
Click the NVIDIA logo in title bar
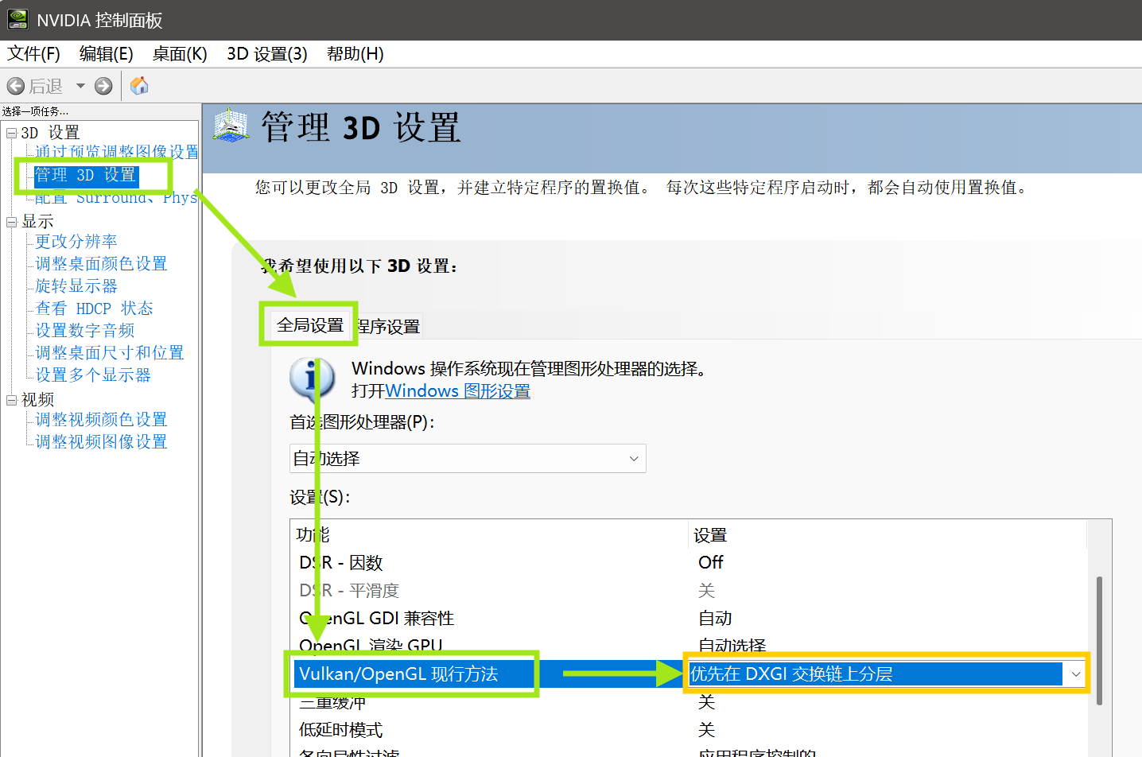pyautogui.click(x=17, y=20)
